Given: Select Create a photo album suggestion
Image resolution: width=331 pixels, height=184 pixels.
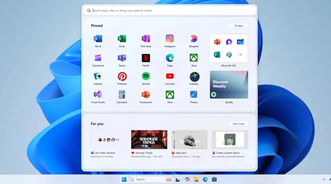Looking at the screenshot, I should [229, 139].
